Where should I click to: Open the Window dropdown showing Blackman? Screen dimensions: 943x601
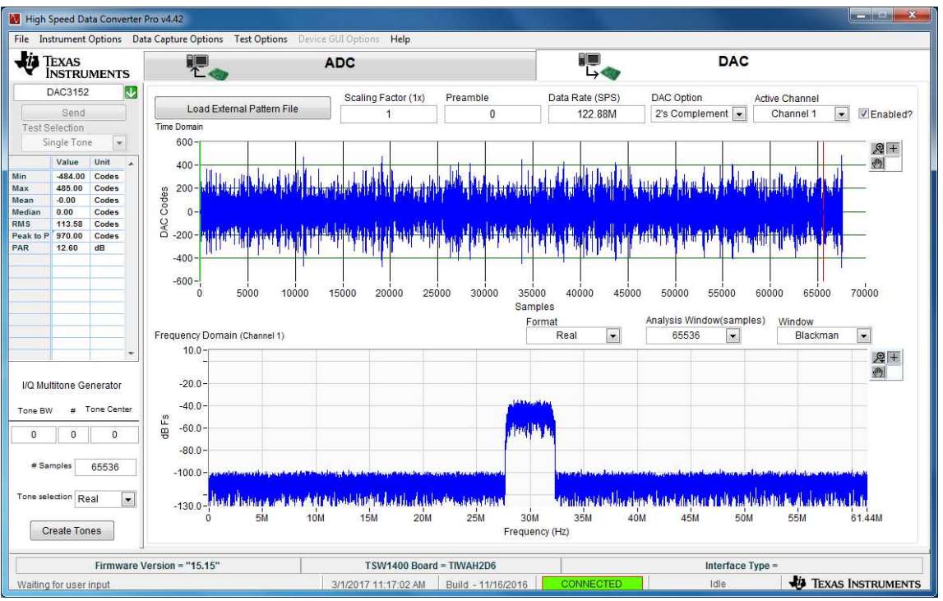coord(862,335)
